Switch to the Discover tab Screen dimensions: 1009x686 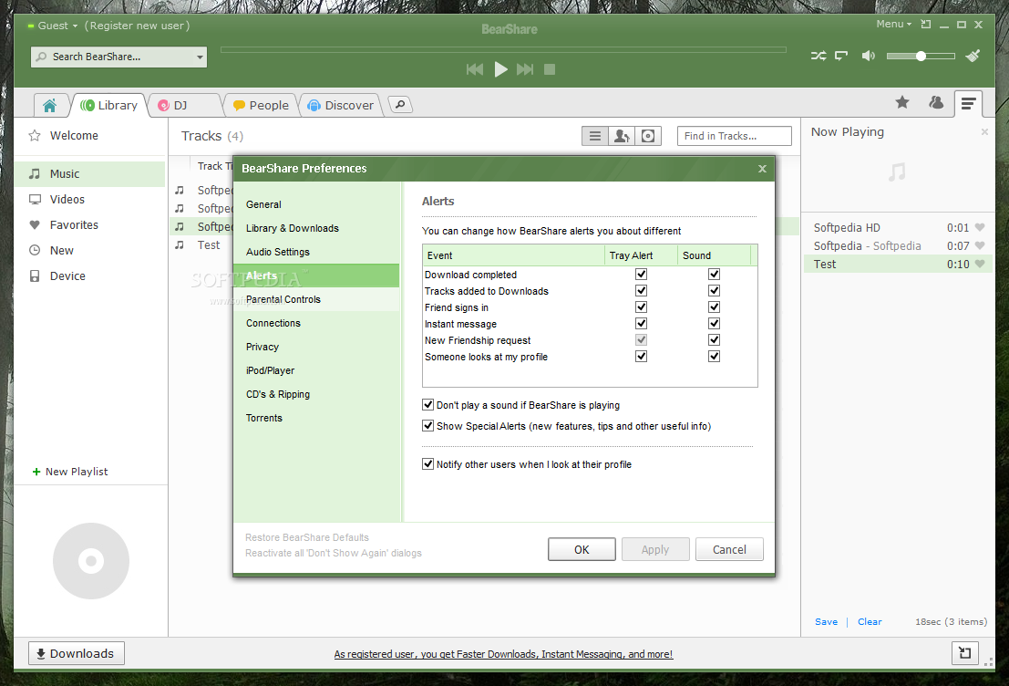click(x=341, y=105)
